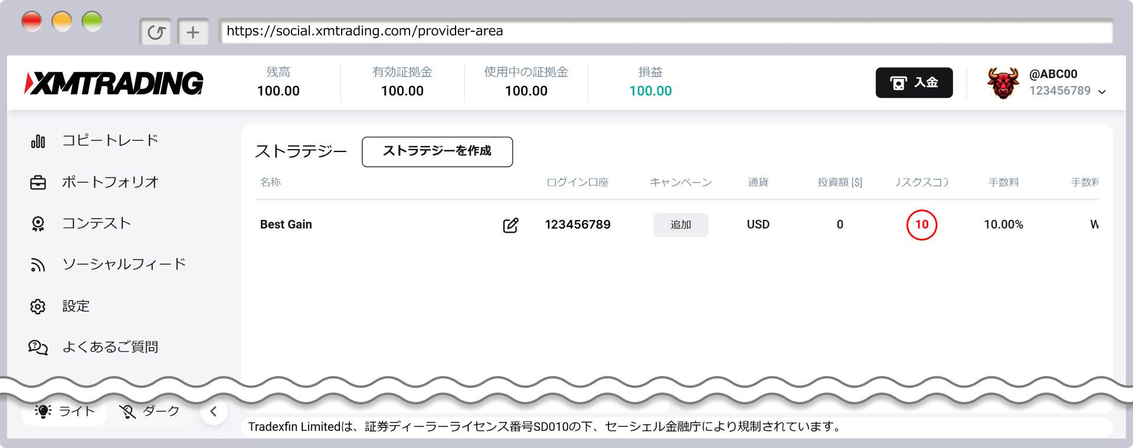Click the red bull profile avatar

point(1003,83)
